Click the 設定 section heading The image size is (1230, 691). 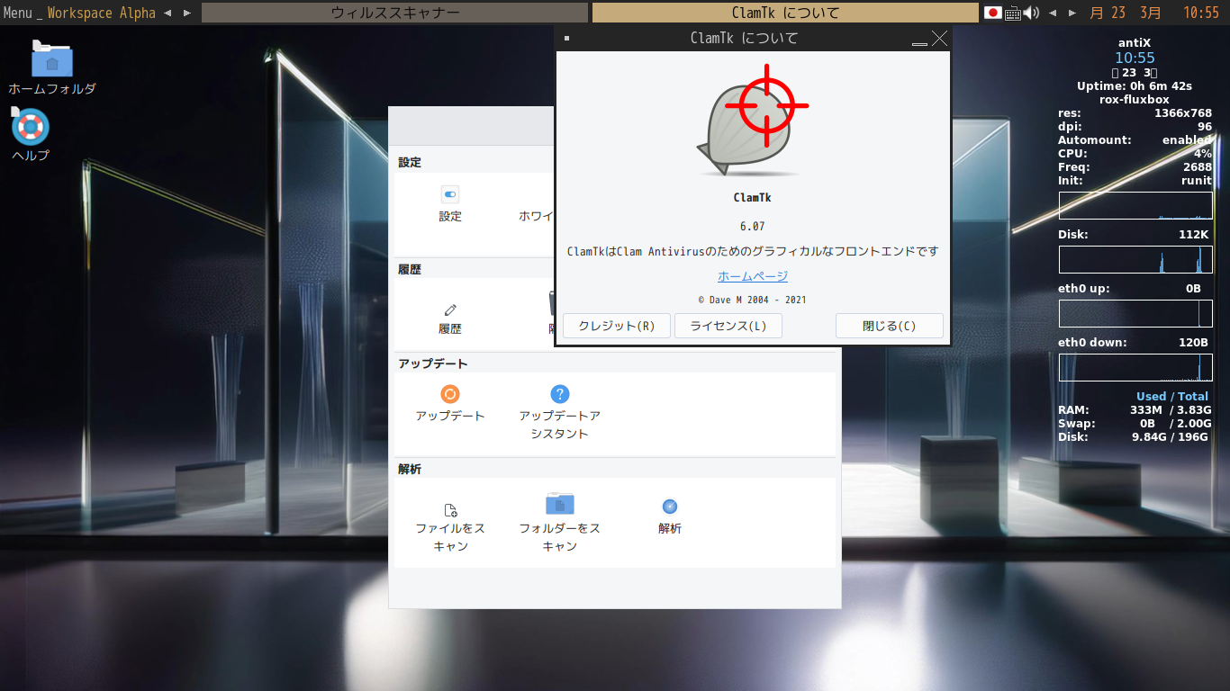coord(410,162)
